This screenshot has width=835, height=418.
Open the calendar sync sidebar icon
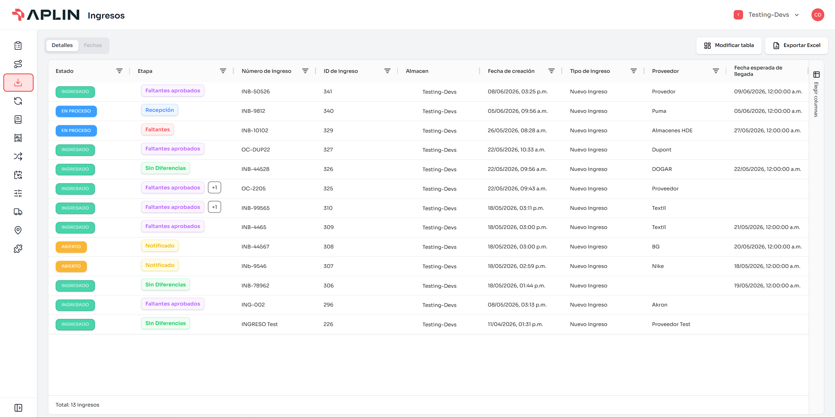tap(18, 175)
